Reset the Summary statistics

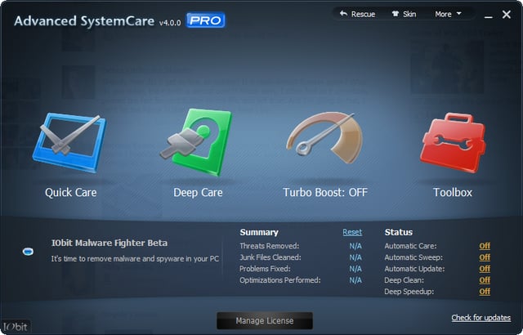(352, 232)
